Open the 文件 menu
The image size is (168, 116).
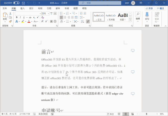pos(5,8)
